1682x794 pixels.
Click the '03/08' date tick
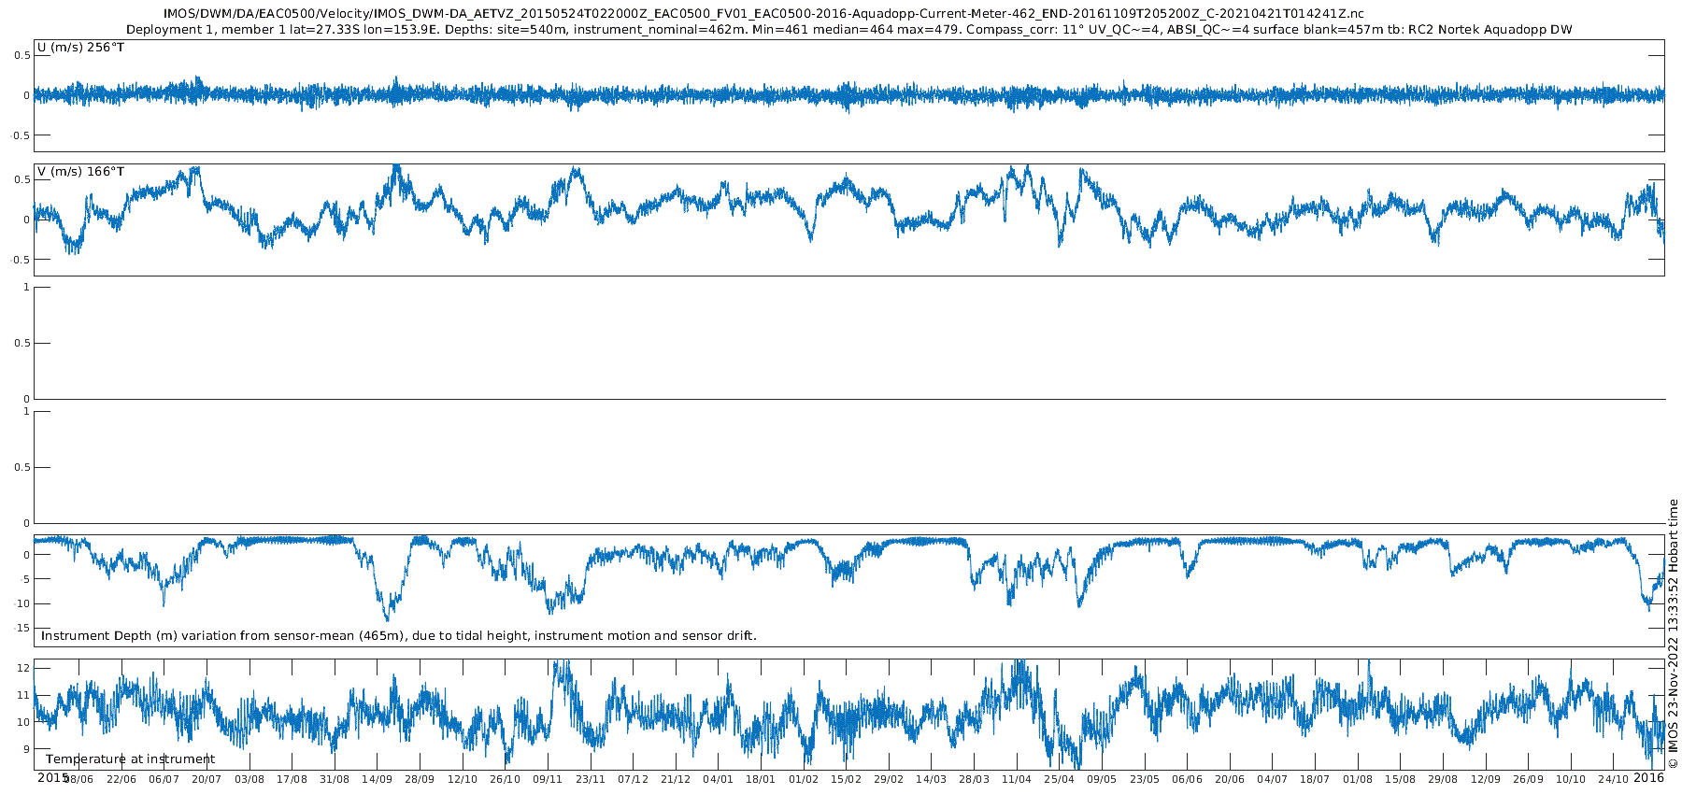pyautogui.click(x=249, y=780)
